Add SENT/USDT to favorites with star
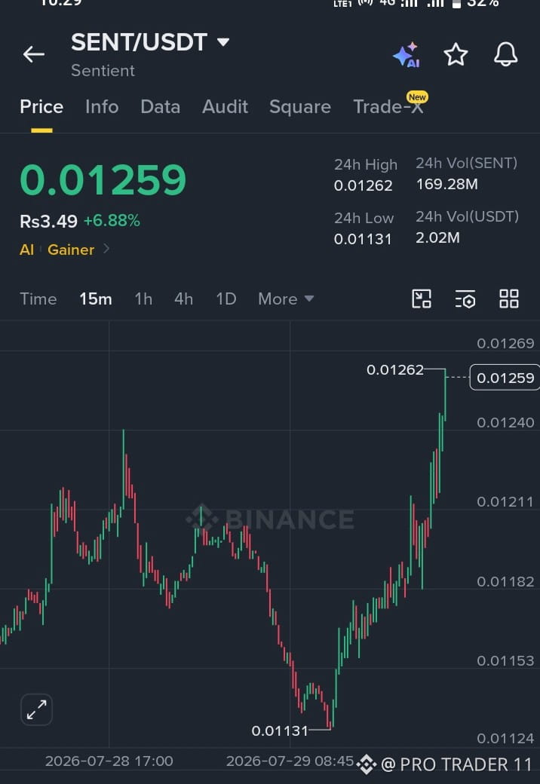Viewport: 540px width, 784px height. tap(456, 54)
